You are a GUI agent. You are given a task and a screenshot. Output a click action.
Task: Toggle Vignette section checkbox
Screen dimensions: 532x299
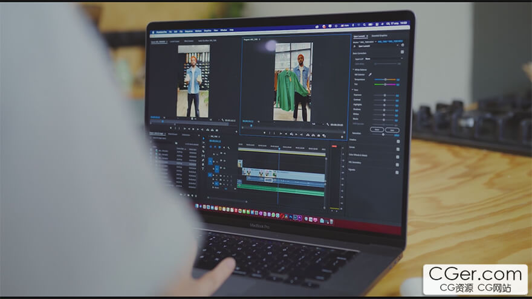397,173
